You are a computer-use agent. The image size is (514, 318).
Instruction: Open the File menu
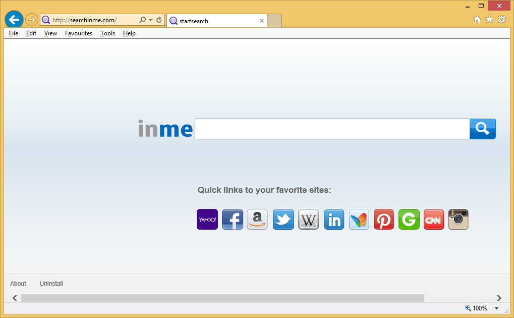coord(14,33)
